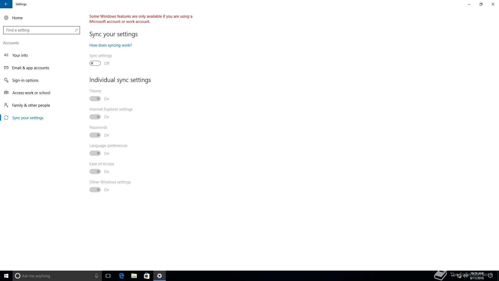This screenshot has height=281, width=499.
Task: Toggle the Sync settings switch
Action: (95, 63)
